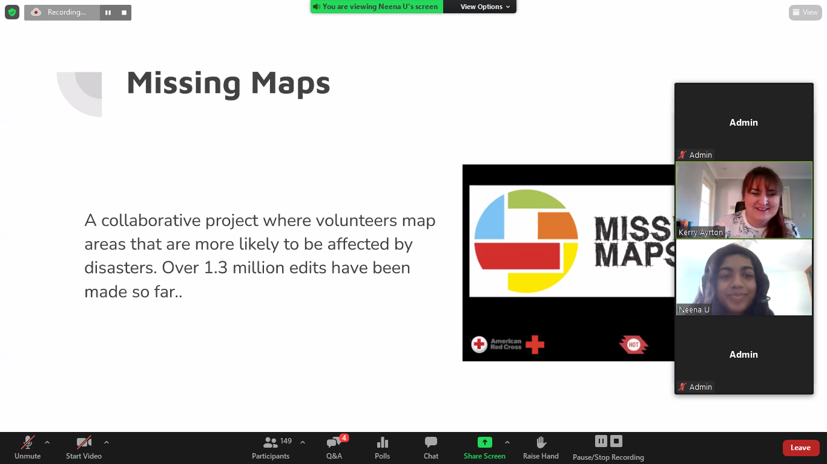
Task: Click the 'You are viewing Neena U's screen' banner
Action: [x=377, y=7]
